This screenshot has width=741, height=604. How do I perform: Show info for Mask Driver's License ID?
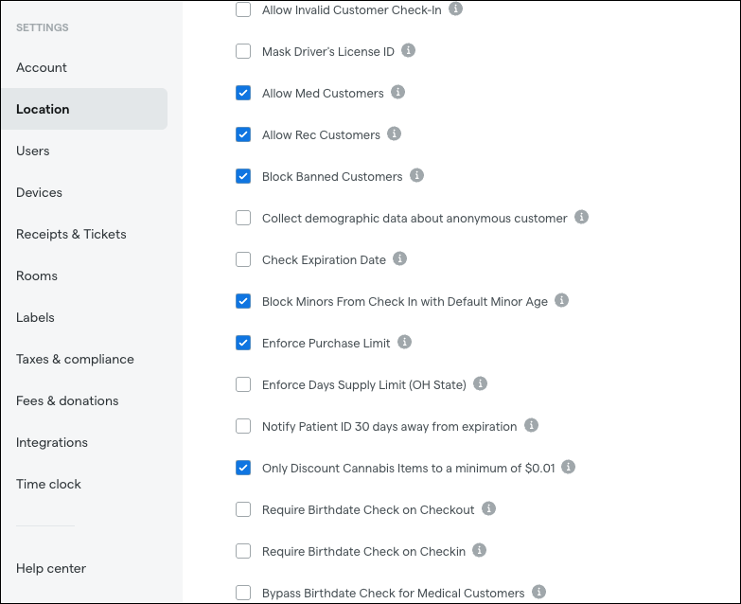point(408,50)
